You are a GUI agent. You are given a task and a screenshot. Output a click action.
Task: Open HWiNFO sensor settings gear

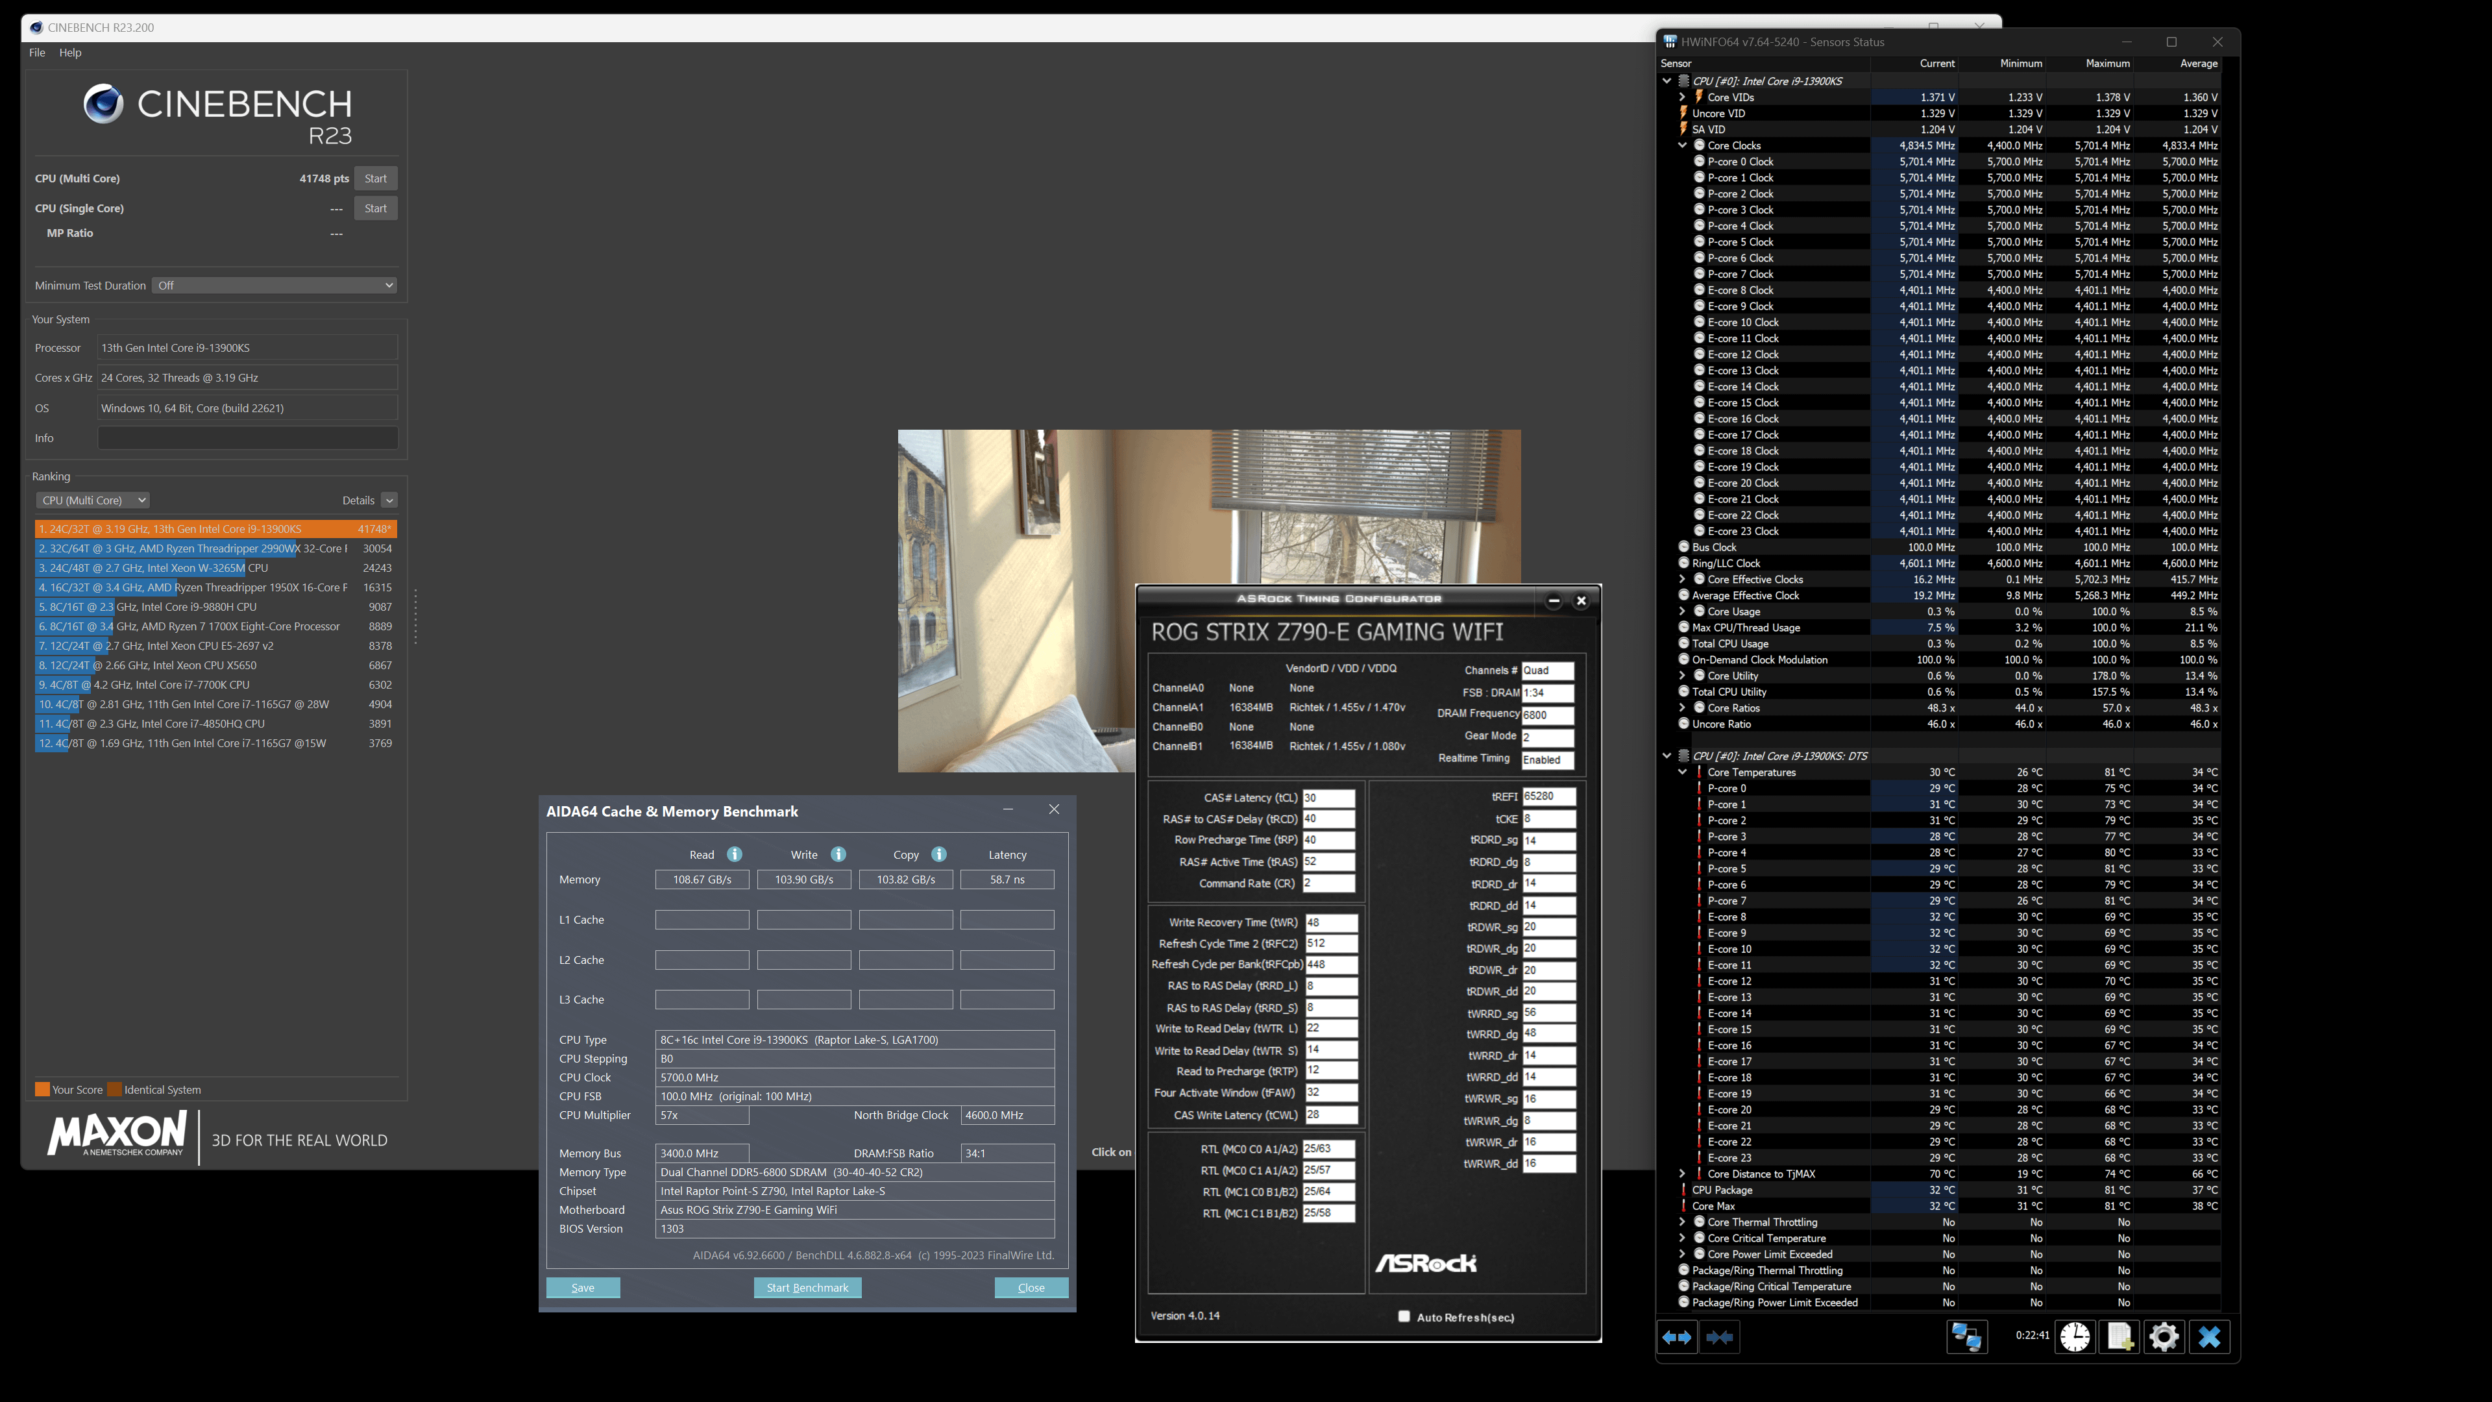(x=2164, y=1336)
